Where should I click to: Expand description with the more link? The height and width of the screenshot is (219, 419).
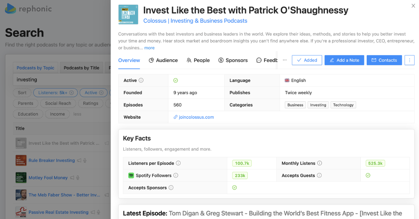(x=149, y=48)
